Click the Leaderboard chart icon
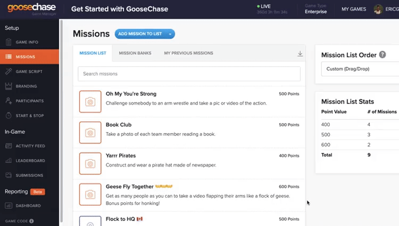 point(9,161)
